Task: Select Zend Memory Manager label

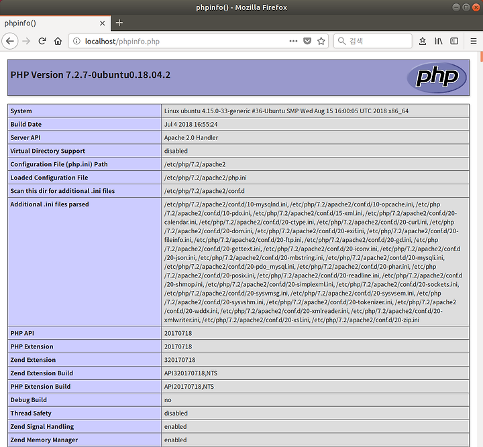Action: tap(44, 440)
